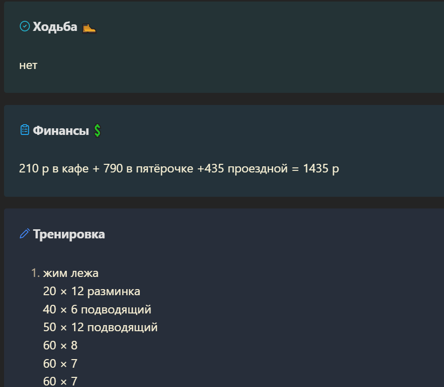Select the Финансы callout title
Viewport: 444px width, 387px height.
(61, 130)
